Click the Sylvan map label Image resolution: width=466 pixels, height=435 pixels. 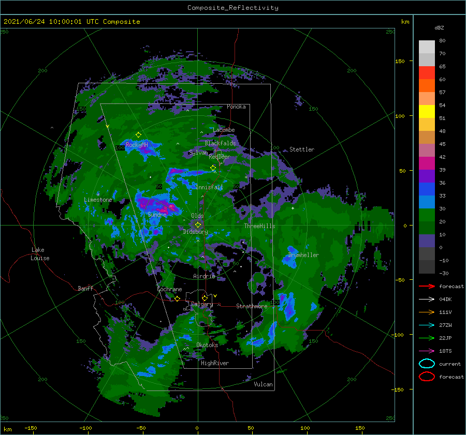(198, 153)
